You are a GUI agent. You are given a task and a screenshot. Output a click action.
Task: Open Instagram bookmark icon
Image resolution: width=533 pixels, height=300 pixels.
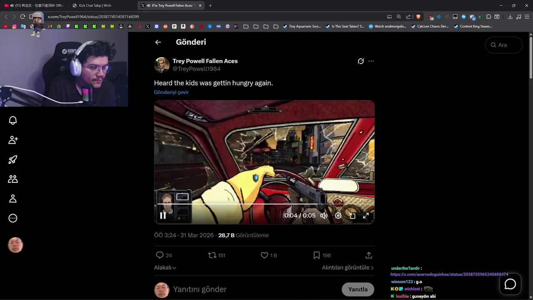(14, 26)
